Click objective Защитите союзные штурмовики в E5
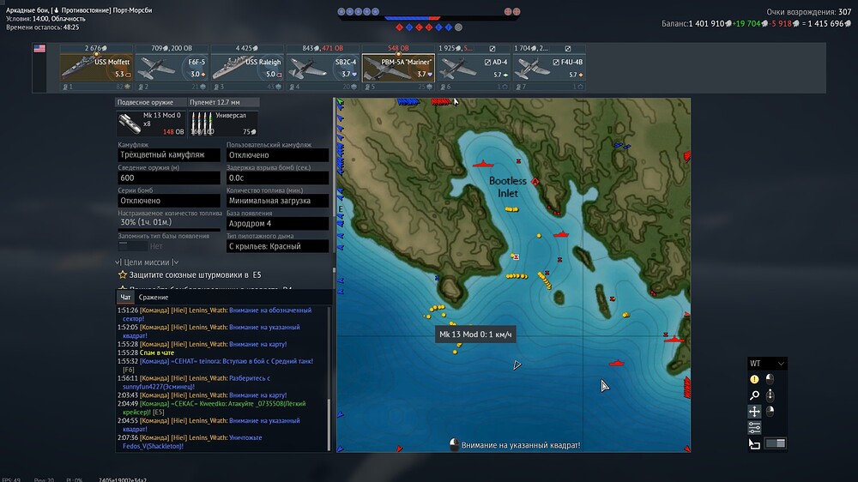Viewport: 858px width, 482px height. click(196, 274)
